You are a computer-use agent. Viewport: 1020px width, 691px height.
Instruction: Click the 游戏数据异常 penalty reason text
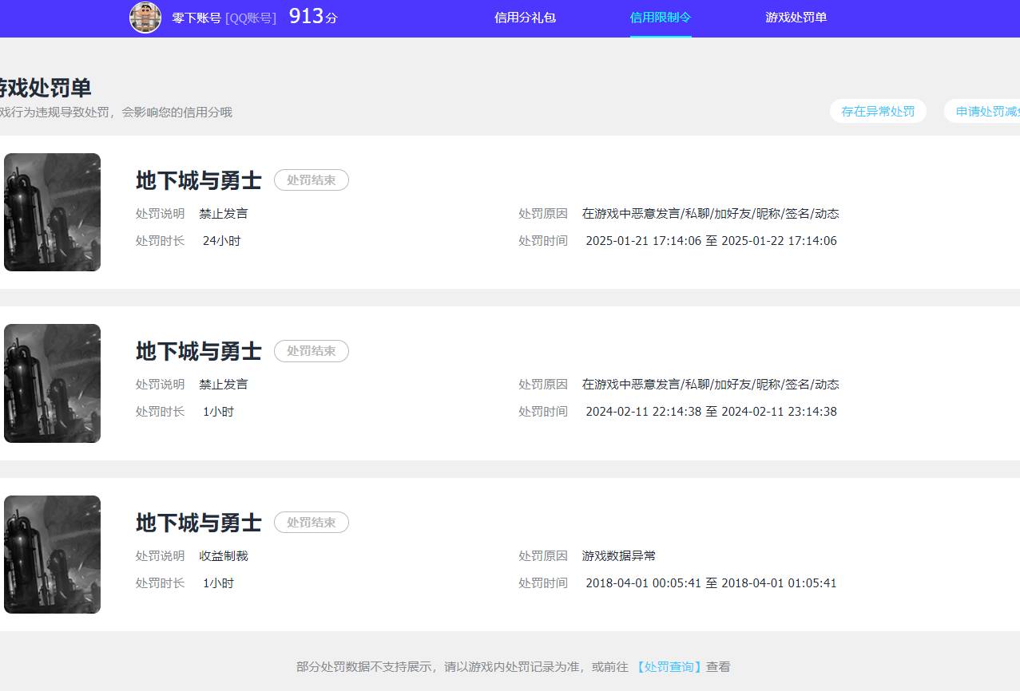(x=619, y=555)
